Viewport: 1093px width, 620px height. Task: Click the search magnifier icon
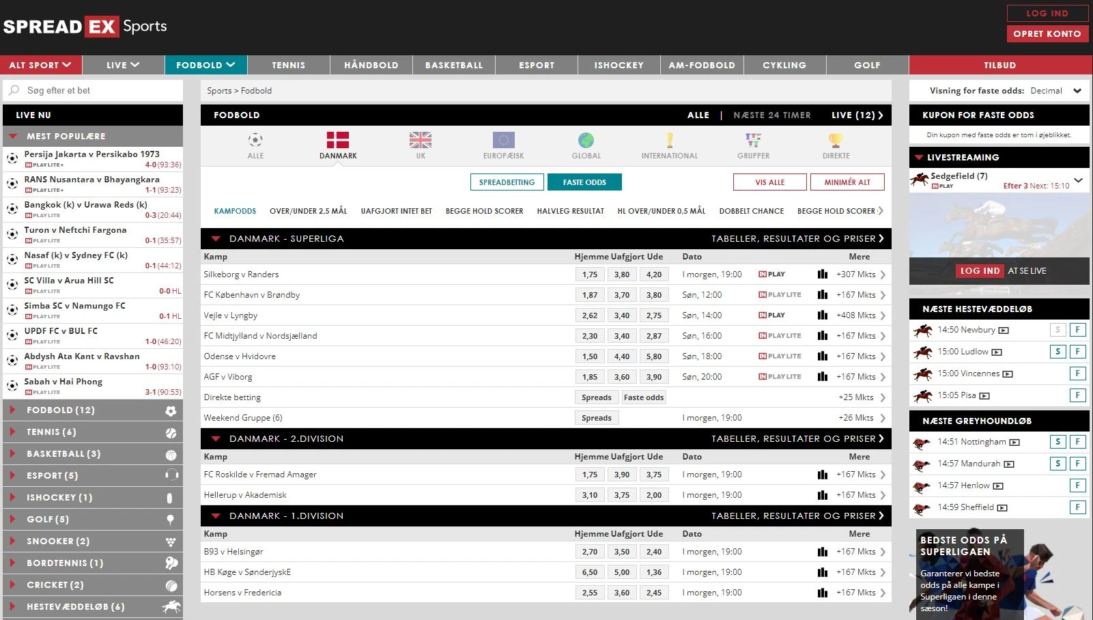pos(14,90)
